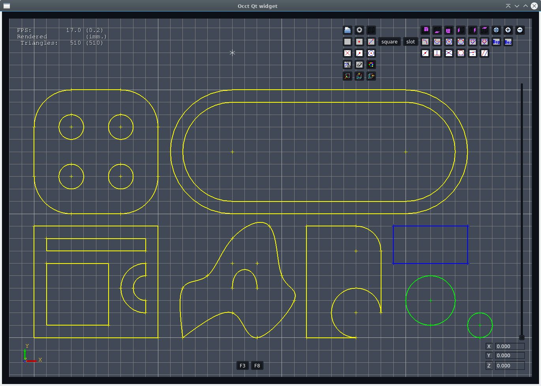Switch to left face view
This screenshot has height=386, width=541.
[x=461, y=30]
